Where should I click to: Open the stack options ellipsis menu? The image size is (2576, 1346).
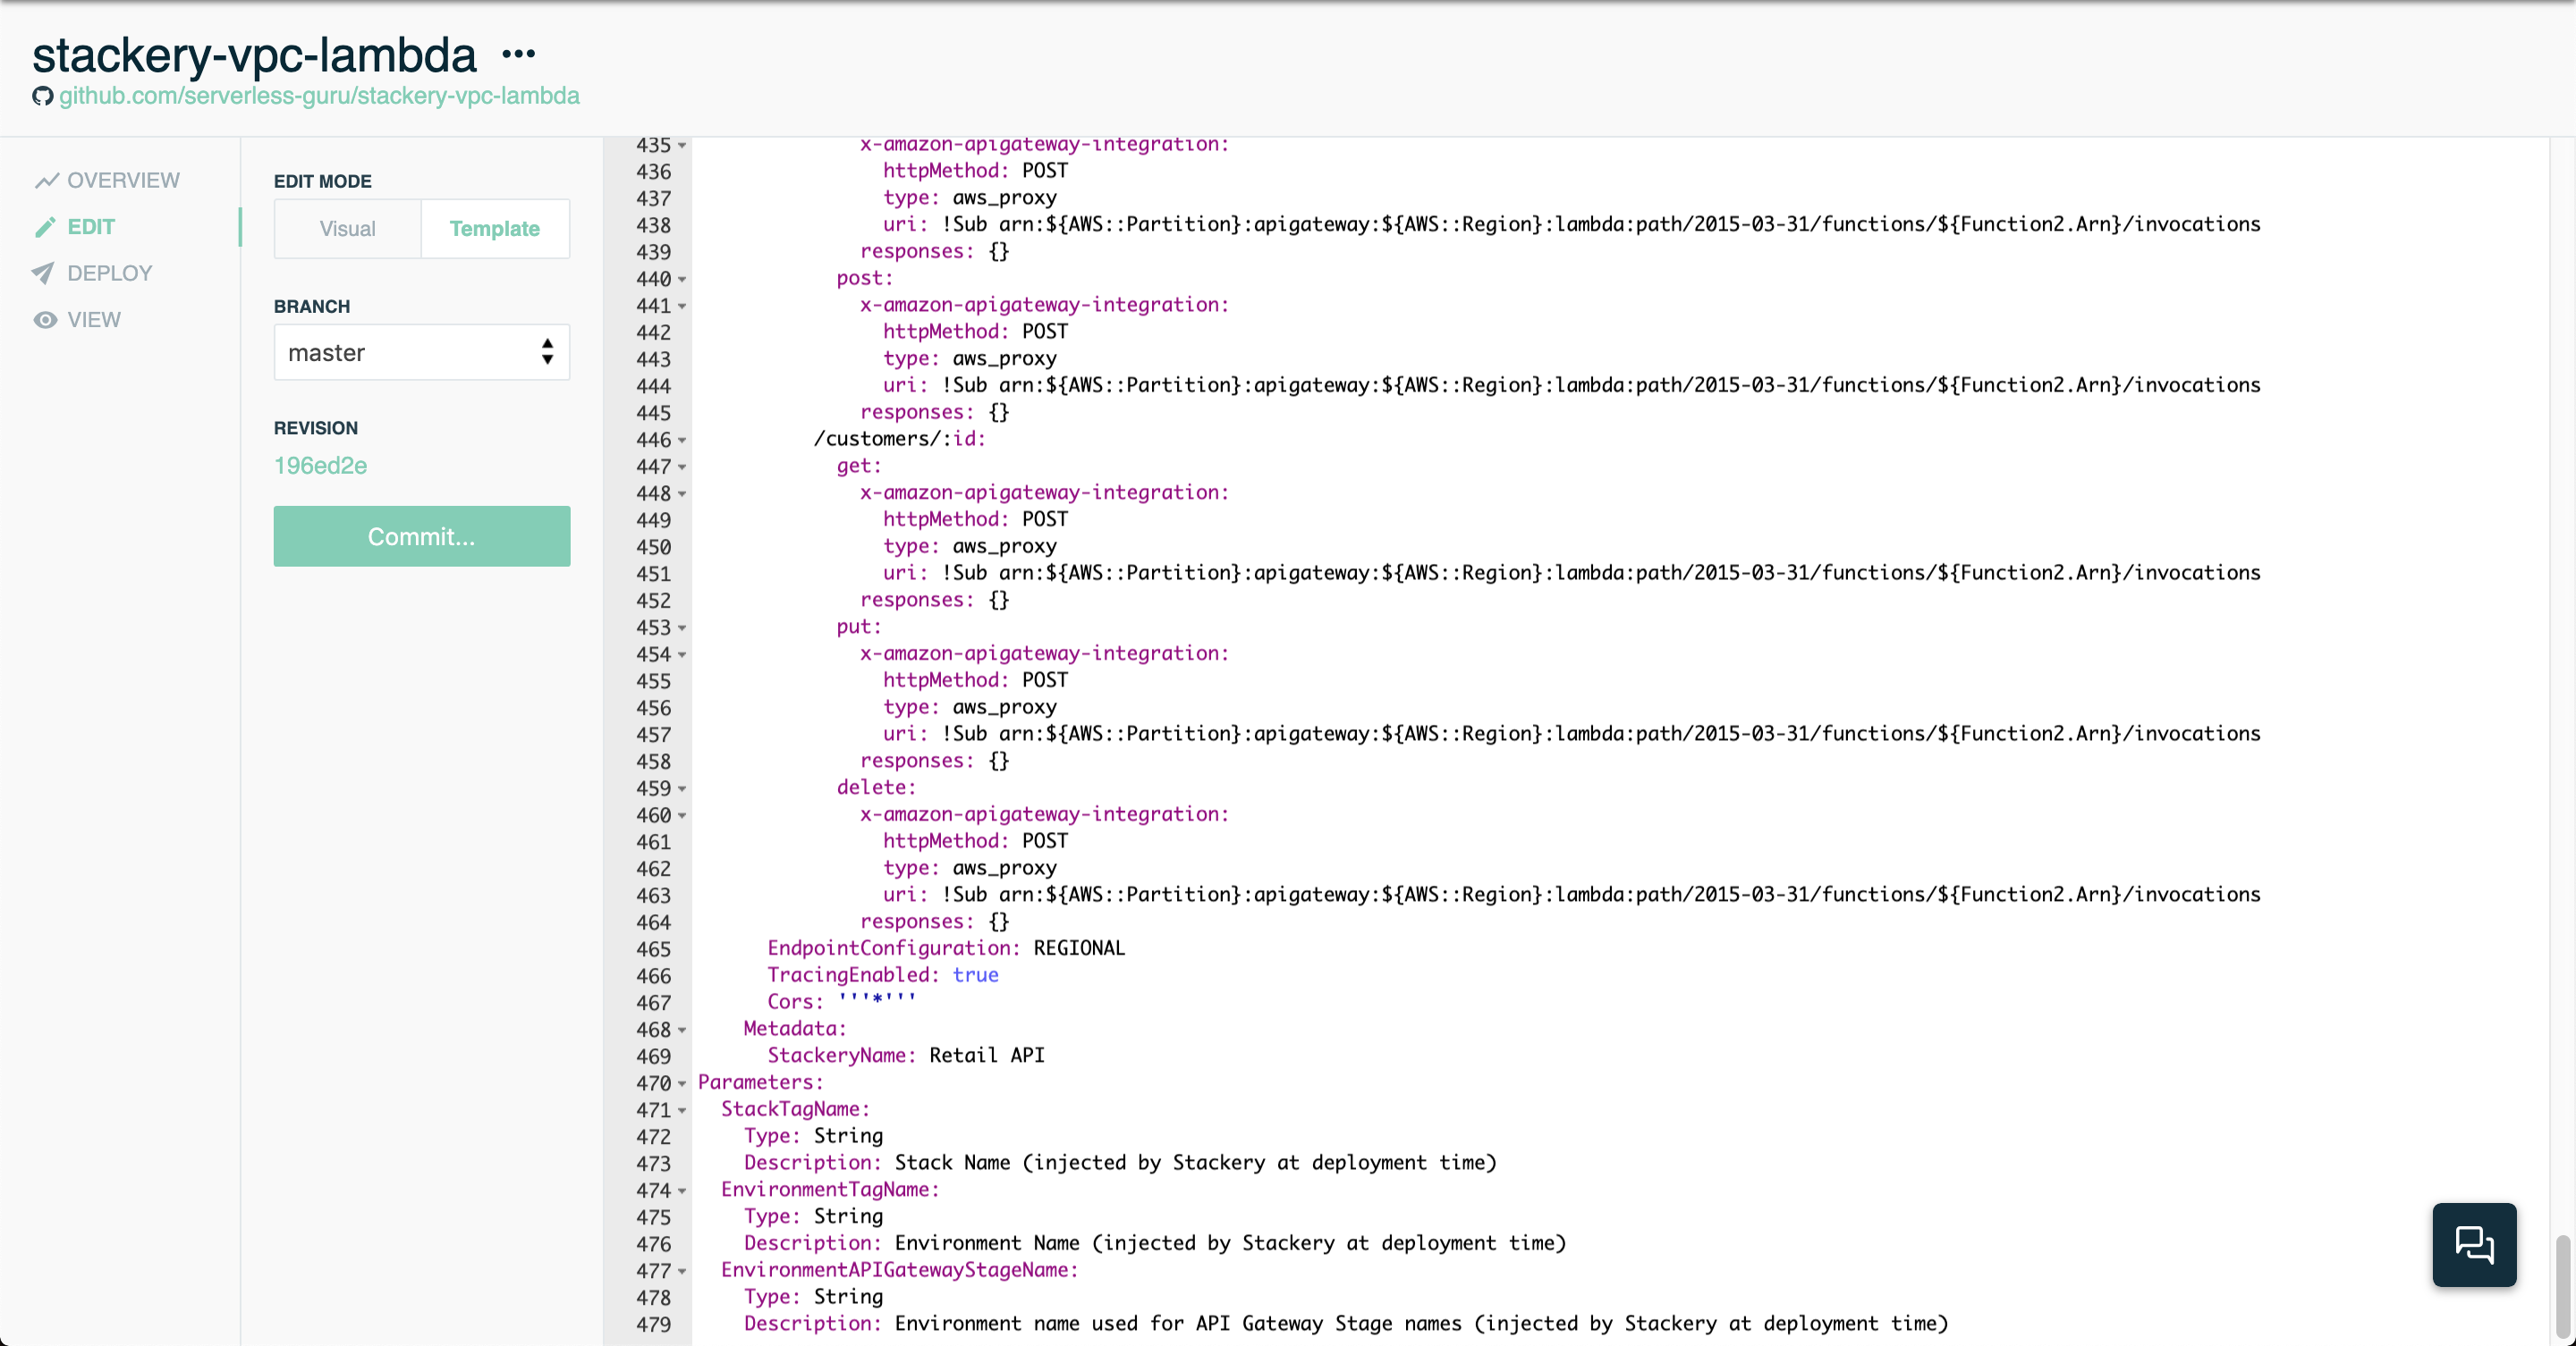tap(518, 54)
